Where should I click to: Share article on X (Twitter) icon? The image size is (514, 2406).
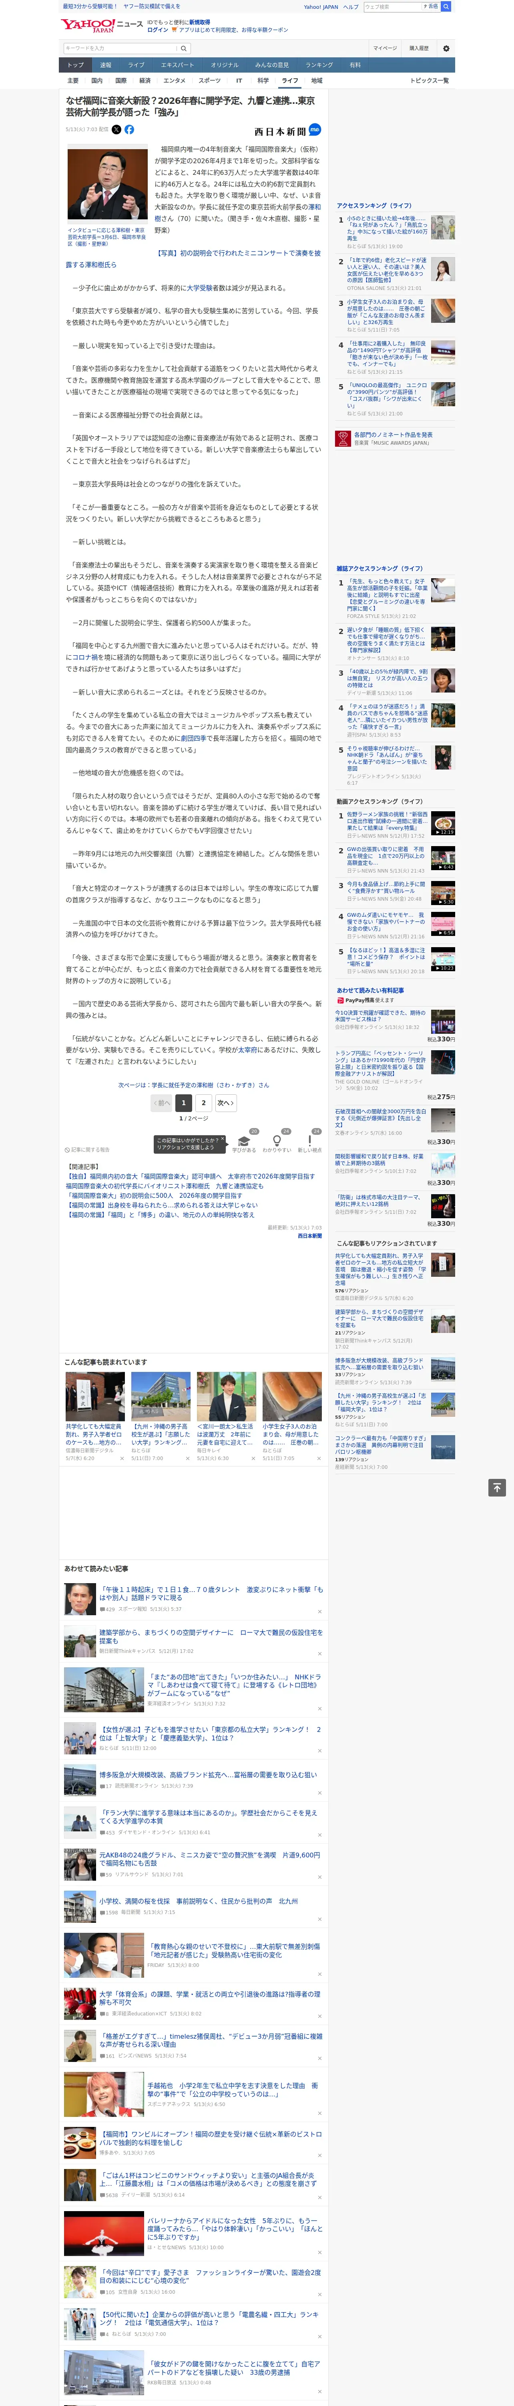pyautogui.click(x=116, y=130)
